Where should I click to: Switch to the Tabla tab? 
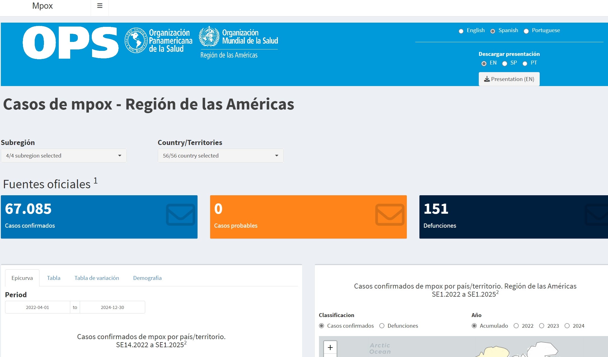pos(53,278)
